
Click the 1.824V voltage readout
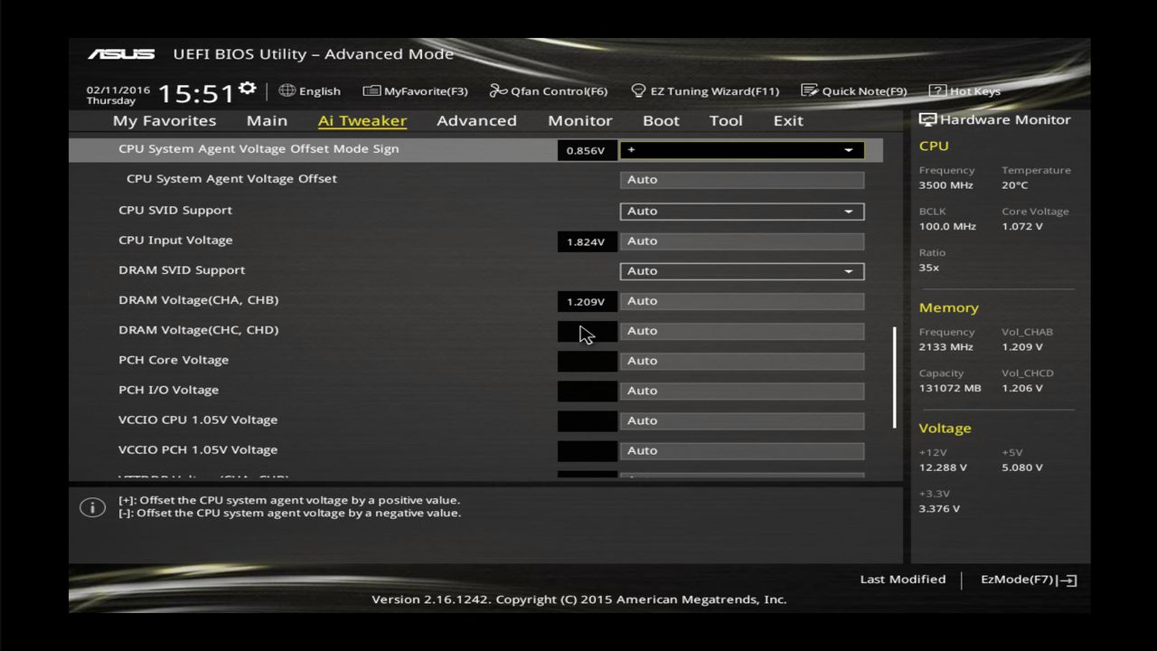pos(586,241)
